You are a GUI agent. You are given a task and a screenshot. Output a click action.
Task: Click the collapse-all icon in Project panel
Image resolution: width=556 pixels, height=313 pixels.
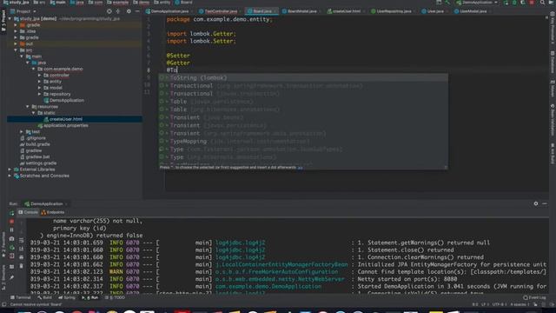(x=118, y=11)
